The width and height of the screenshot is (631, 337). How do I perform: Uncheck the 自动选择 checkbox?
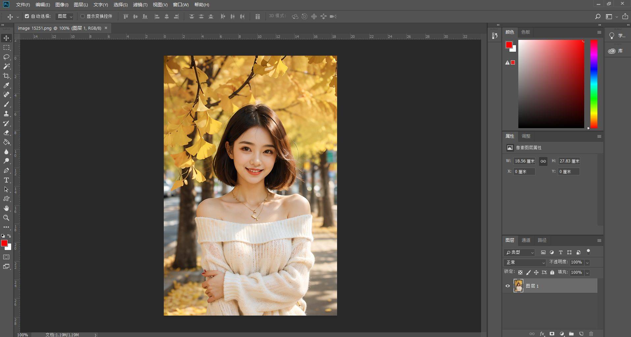point(27,16)
